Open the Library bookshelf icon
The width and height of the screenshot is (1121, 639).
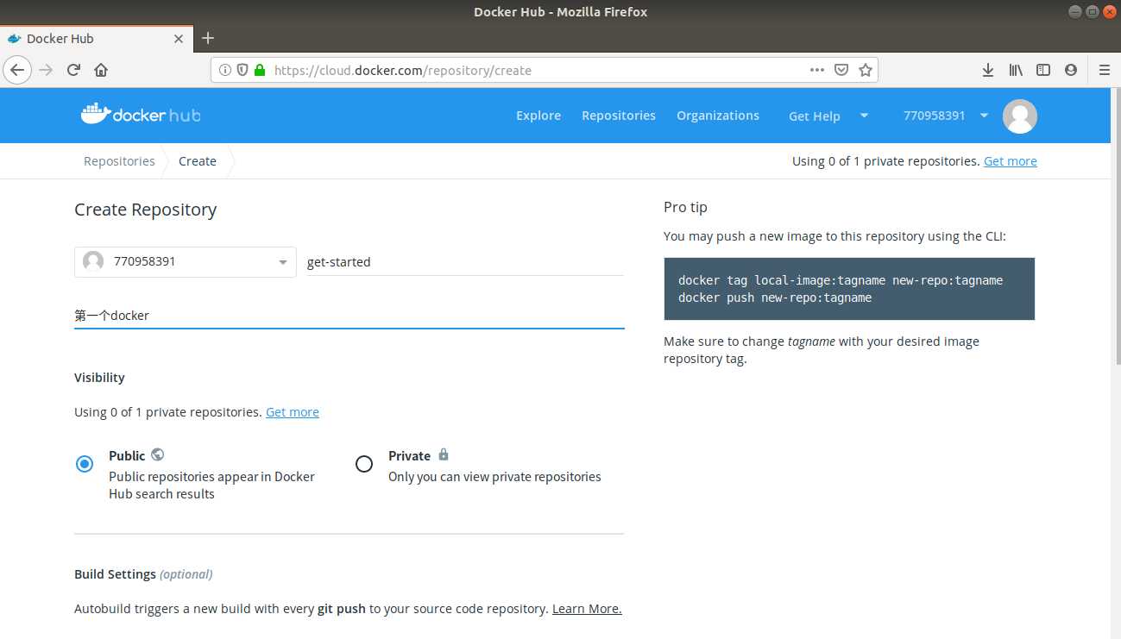point(1016,71)
